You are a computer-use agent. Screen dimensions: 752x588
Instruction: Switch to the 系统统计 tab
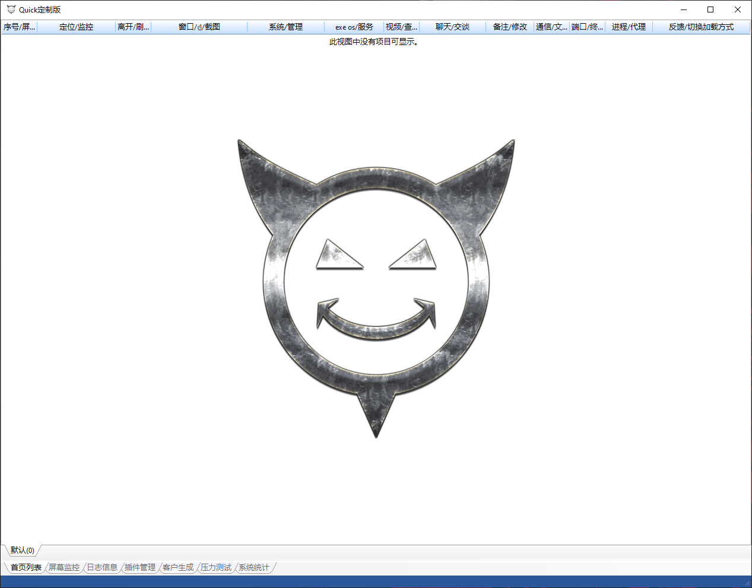[254, 567]
